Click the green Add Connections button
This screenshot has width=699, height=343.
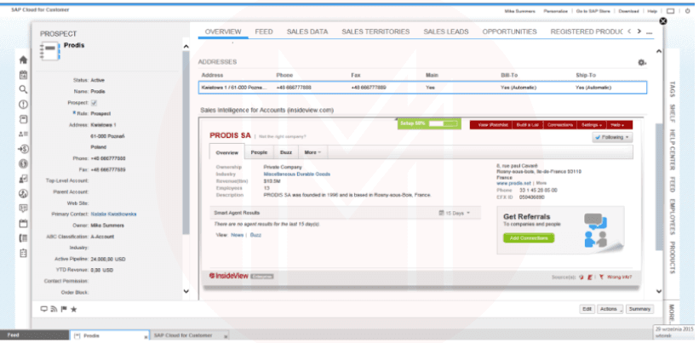[527, 238]
